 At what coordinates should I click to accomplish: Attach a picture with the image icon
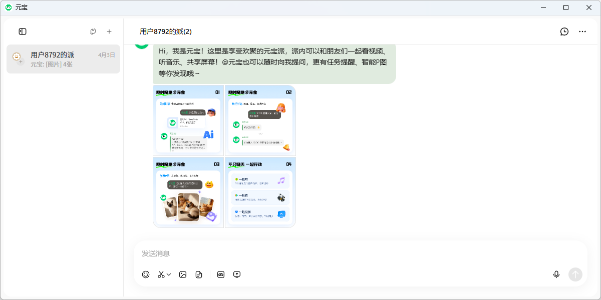pyautogui.click(x=183, y=274)
